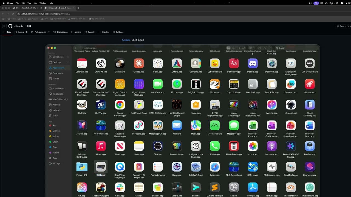The width and height of the screenshot is (351, 197).
Task: Select Microsoft Excel.app icon
Action: coord(253,125)
